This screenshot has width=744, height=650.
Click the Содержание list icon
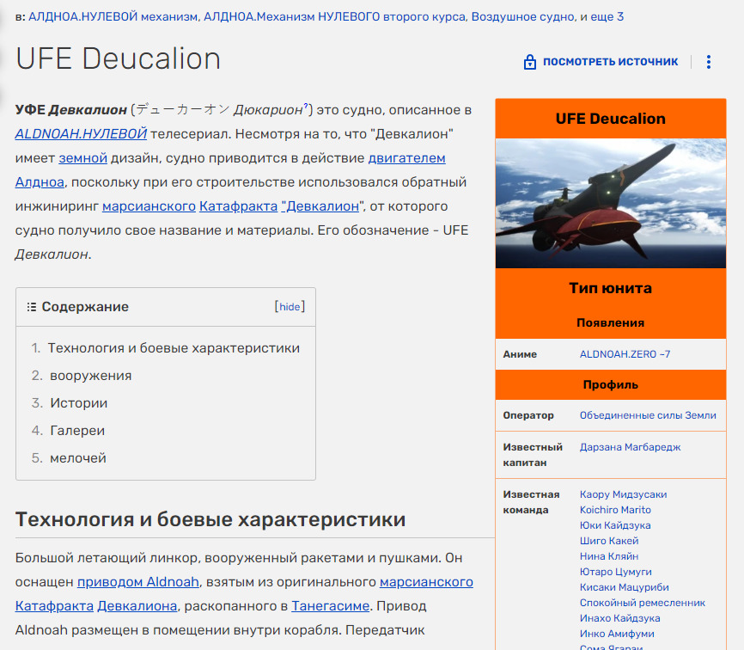[x=32, y=307]
